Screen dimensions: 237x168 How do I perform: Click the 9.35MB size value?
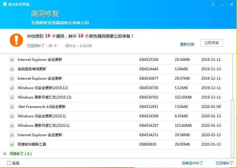(x=181, y=116)
